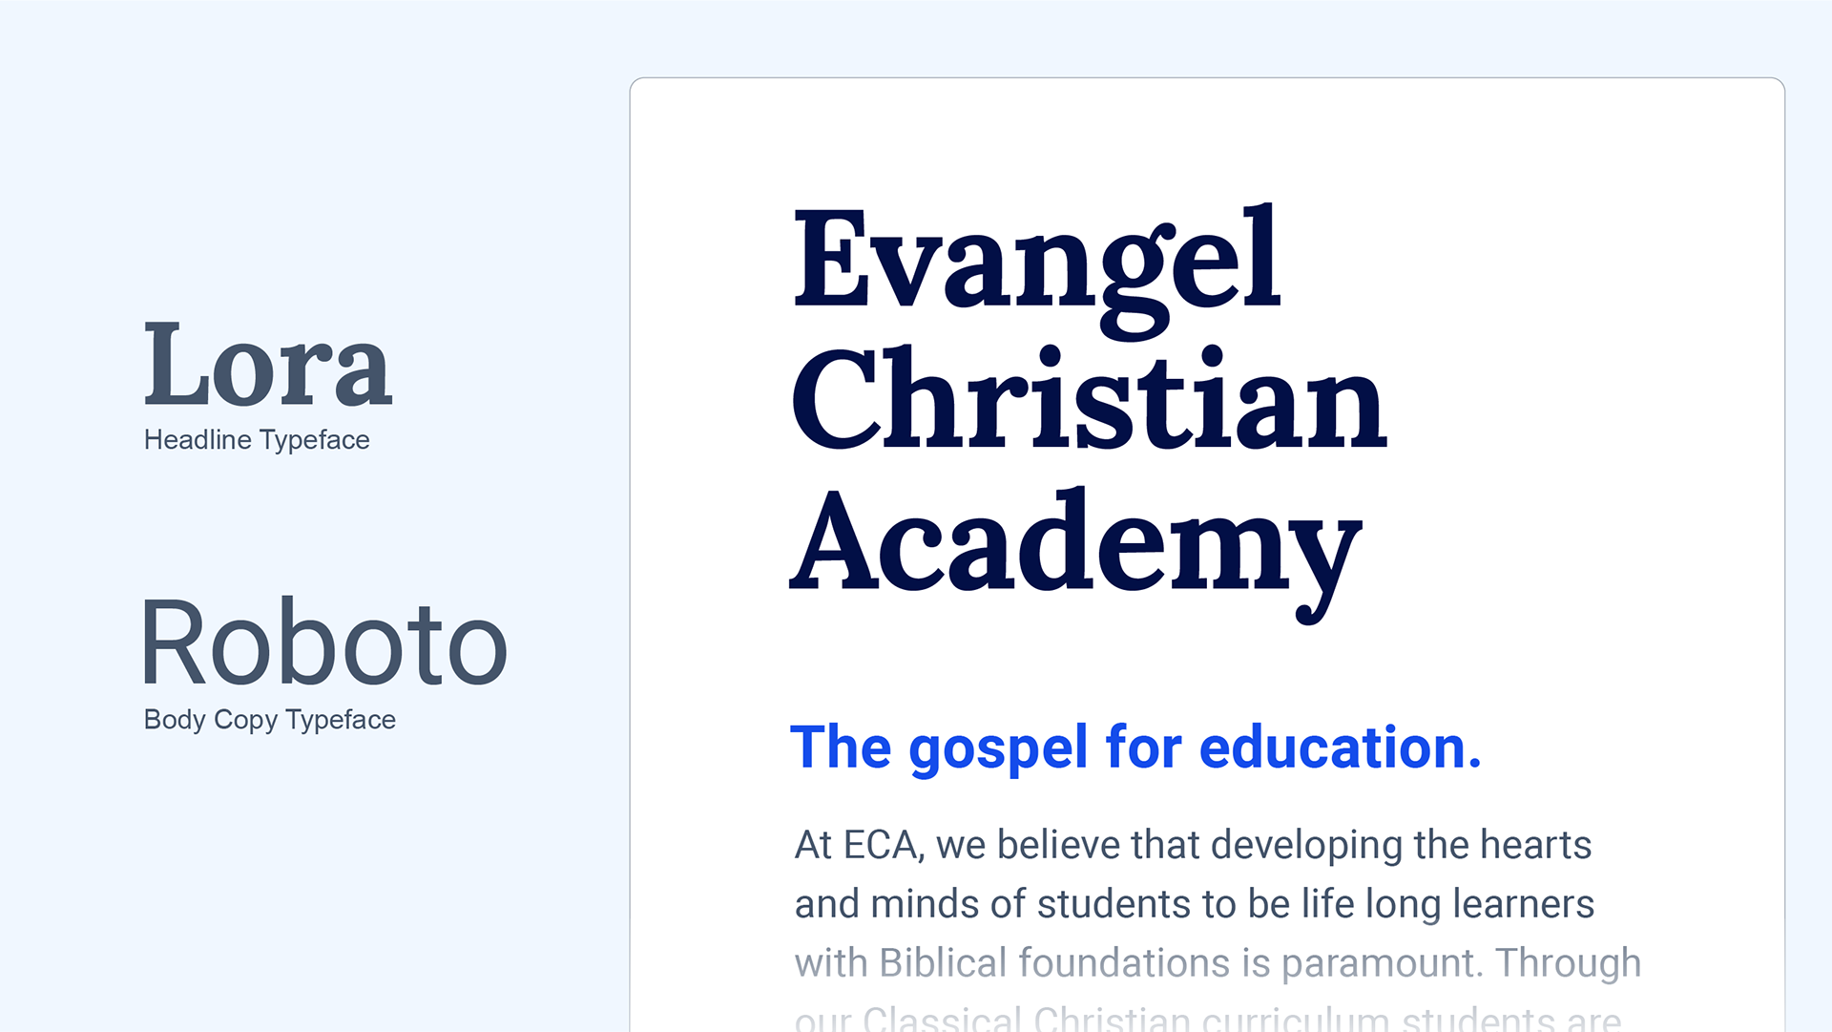Screen dimensions: 1832x1032
Task: Click the word 'education.' in blue subheading
Action: tap(1341, 747)
